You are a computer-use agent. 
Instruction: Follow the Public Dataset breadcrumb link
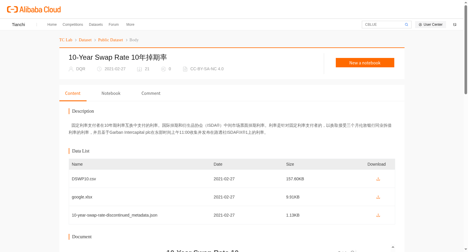point(111,40)
